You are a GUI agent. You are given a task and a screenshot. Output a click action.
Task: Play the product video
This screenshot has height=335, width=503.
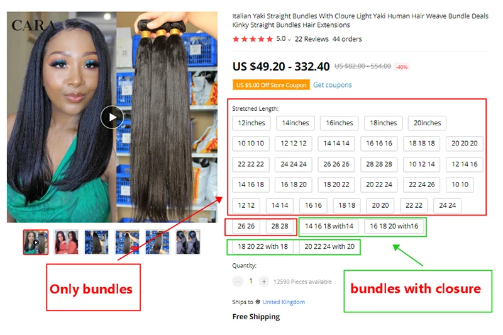tap(112, 117)
